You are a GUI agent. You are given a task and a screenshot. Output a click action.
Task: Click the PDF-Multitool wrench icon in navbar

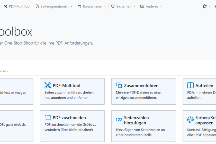[x=5, y=6]
